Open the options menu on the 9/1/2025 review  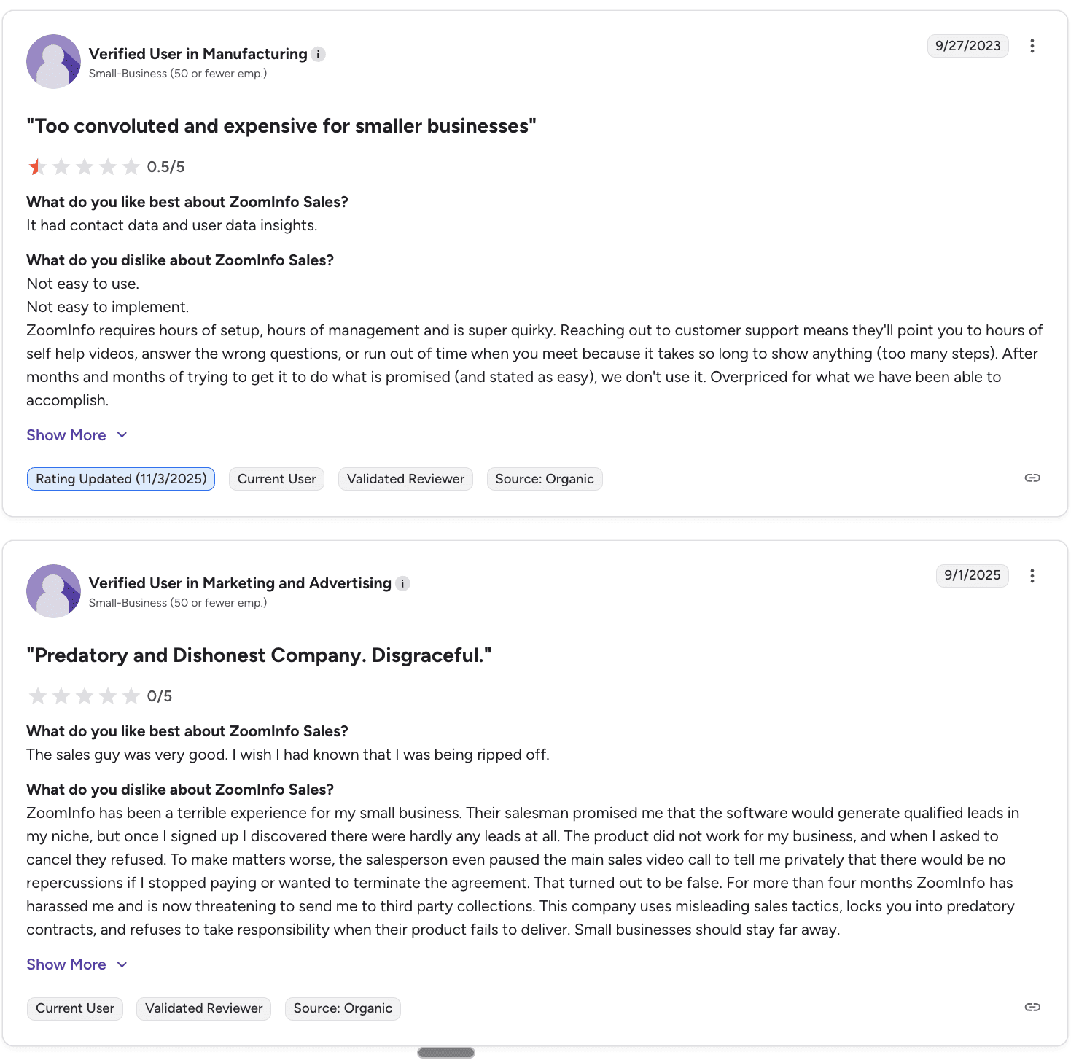pyautogui.click(x=1032, y=576)
